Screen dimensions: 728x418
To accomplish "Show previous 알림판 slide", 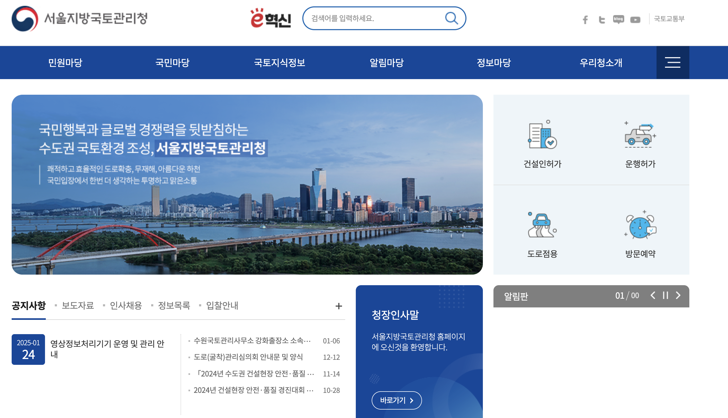I will pyautogui.click(x=653, y=296).
